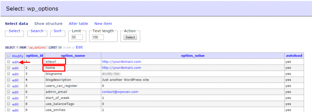Image resolution: width=312 pixels, height=112 pixels.
Task: Click edit for the users_can_register row
Action: point(15,86)
